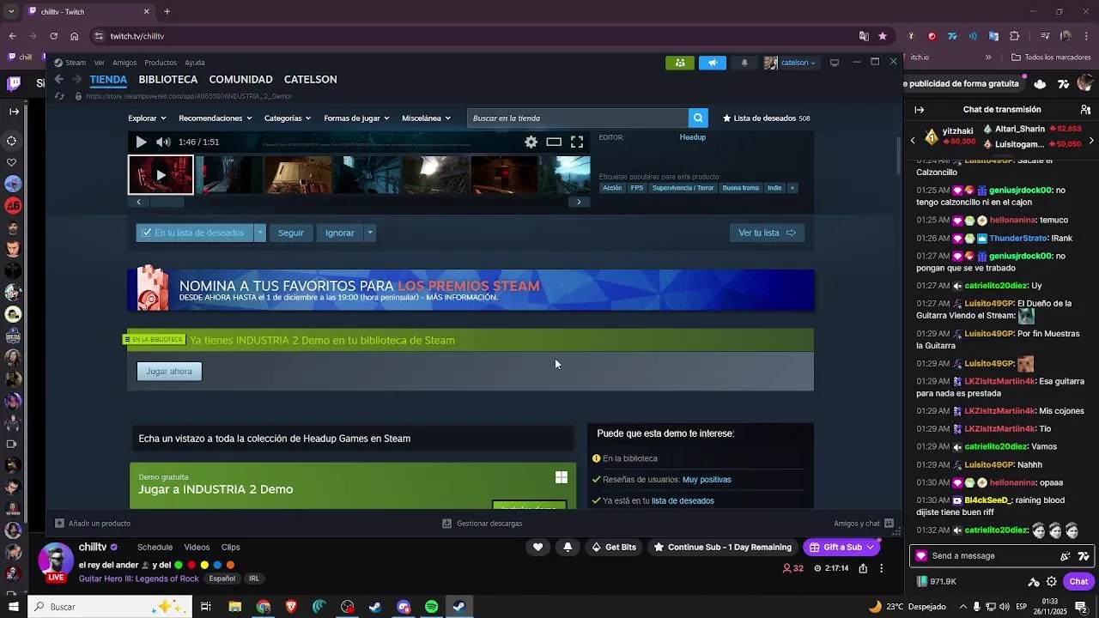Open Steam 'Ver' menu
Image resolution: width=1099 pixels, height=618 pixels.
[100, 63]
